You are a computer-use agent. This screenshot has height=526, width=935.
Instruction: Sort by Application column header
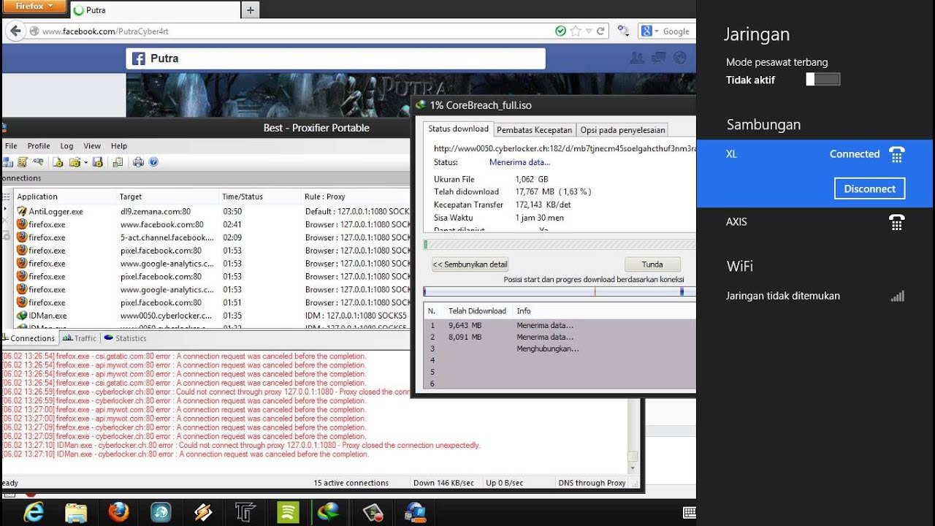64,197
